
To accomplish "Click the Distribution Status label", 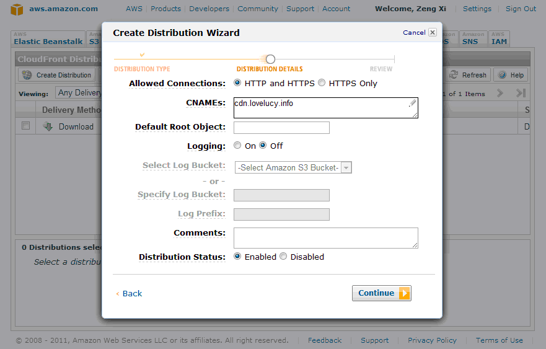I will tap(182, 257).
